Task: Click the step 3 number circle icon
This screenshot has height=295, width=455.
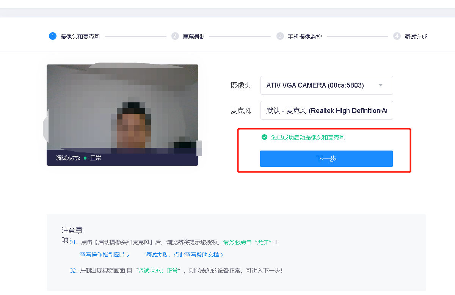Action: pyautogui.click(x=280, y=36)
